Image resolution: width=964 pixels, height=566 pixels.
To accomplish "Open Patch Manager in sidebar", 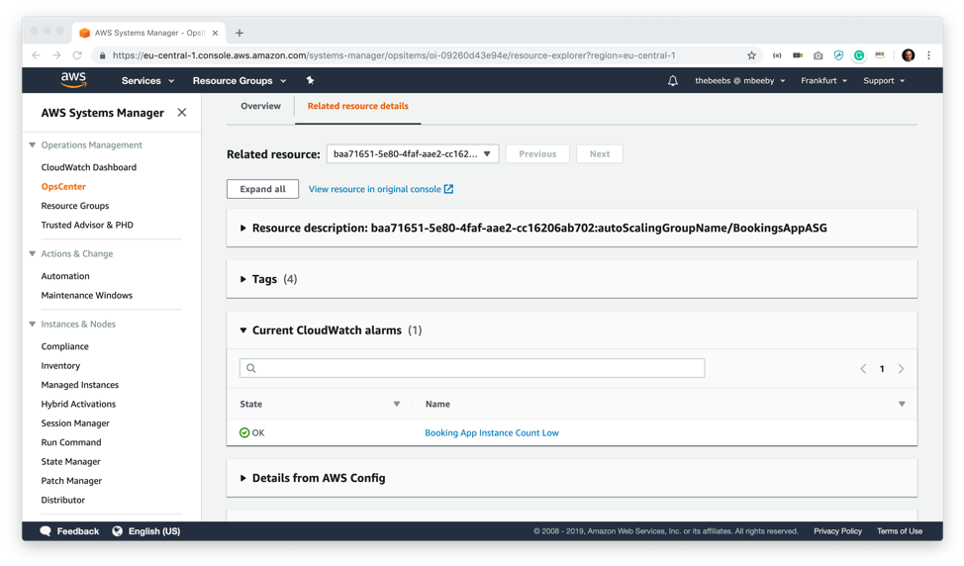I will (71, 481).
